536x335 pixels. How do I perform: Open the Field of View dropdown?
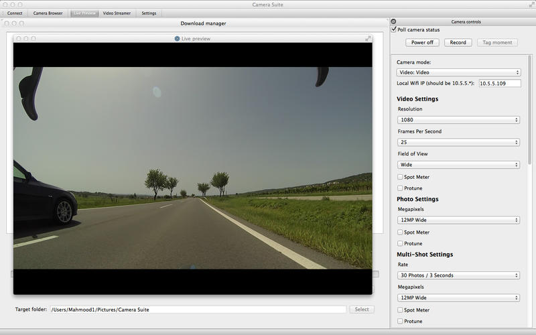point(458,165)
